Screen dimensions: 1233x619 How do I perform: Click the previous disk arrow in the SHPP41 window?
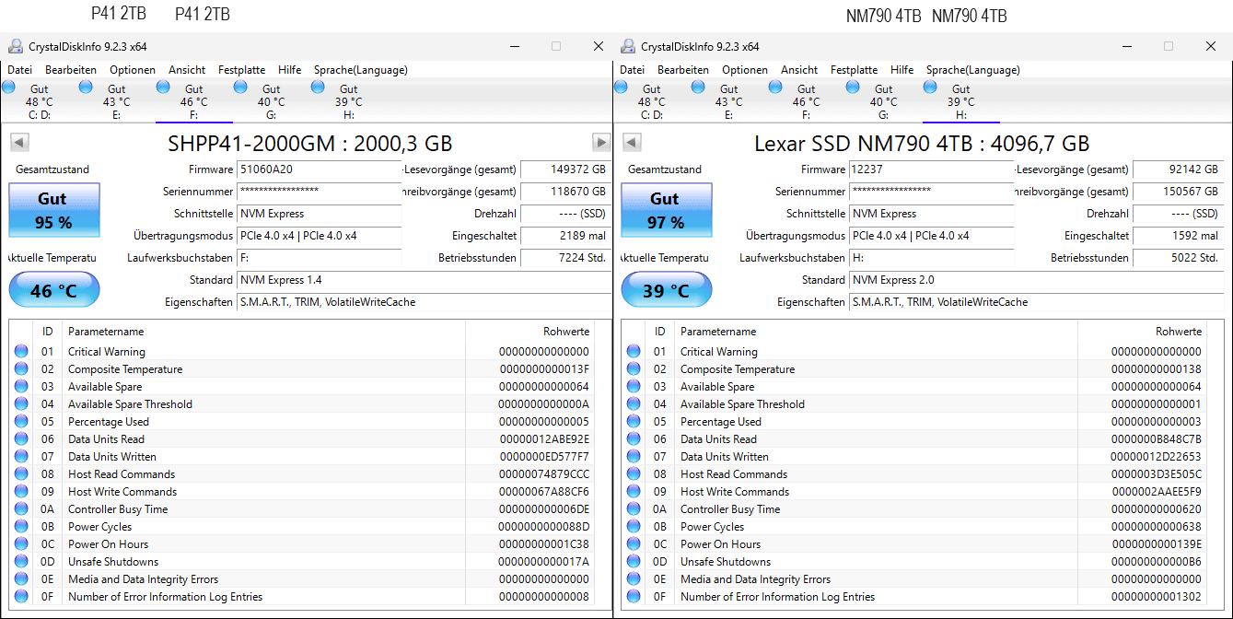pyautogui.click(x=19, y=143)
